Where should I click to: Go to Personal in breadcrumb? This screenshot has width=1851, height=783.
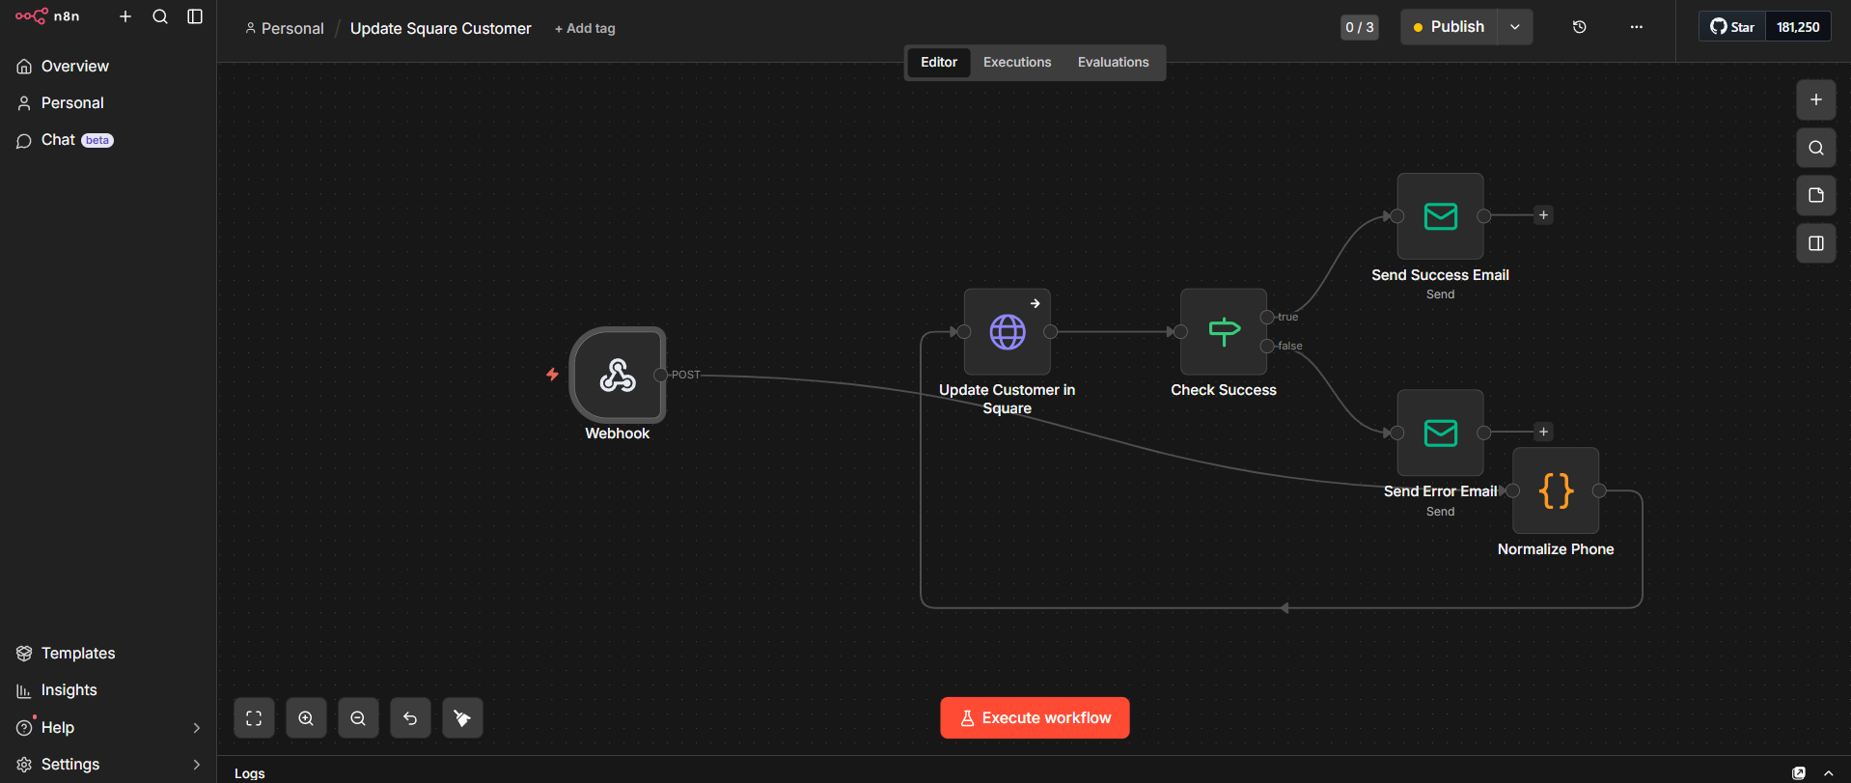(x=285, y=28)
